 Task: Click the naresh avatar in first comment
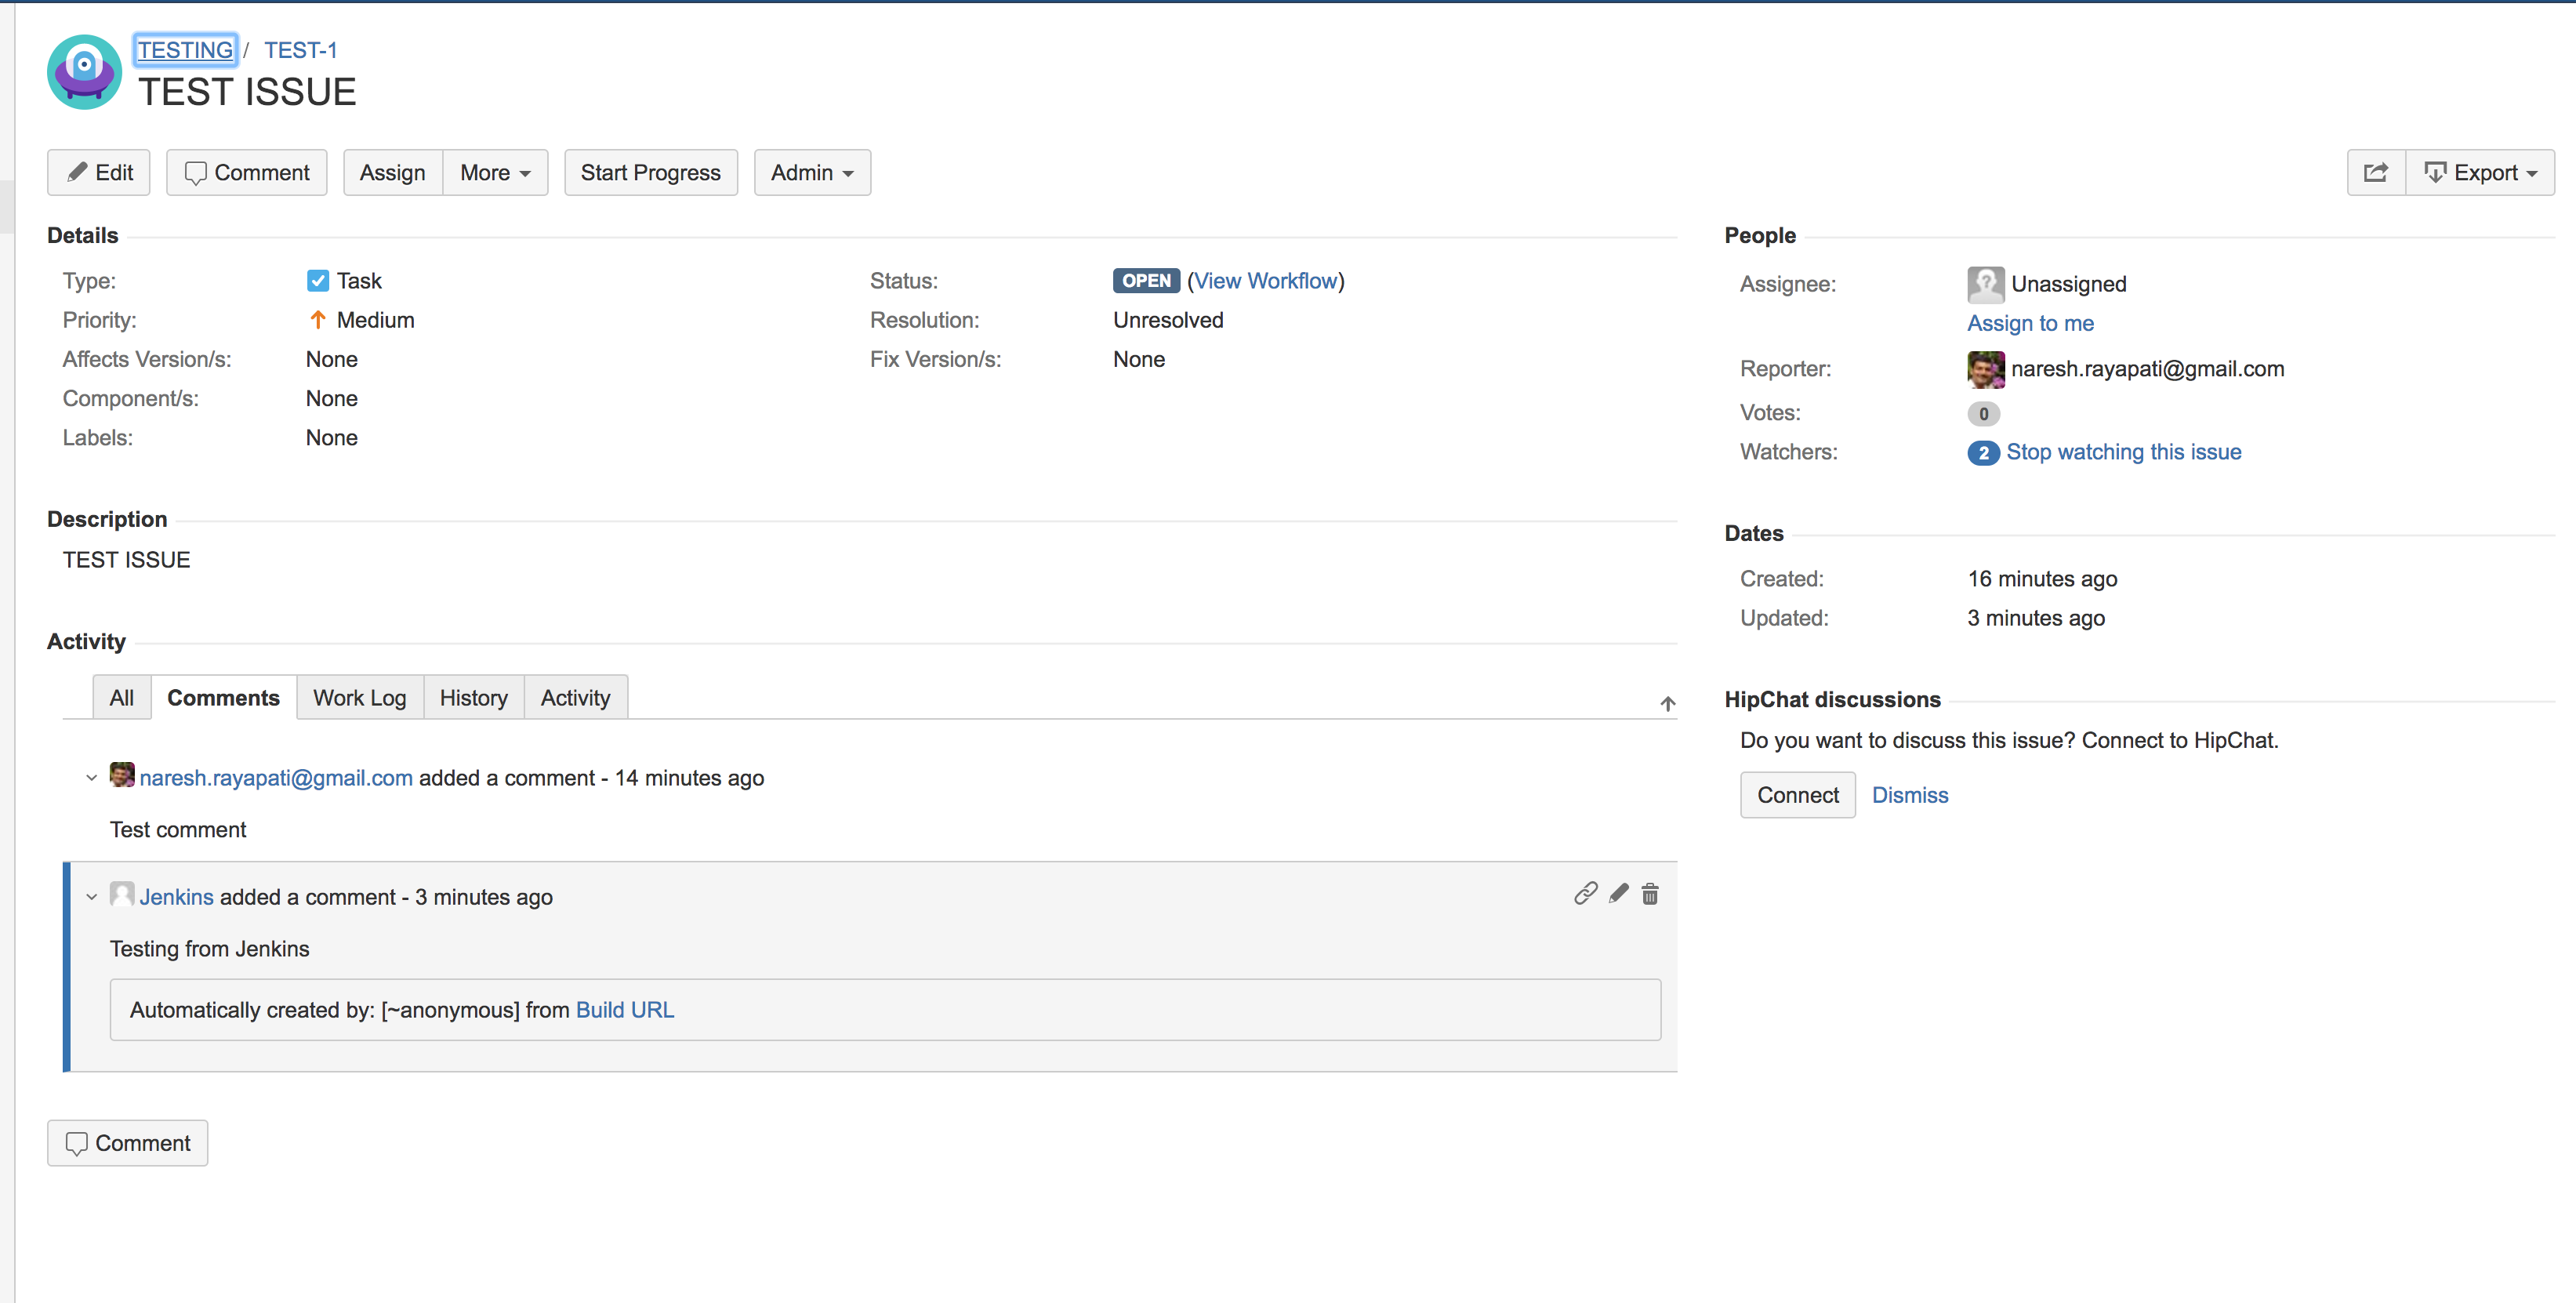(122, 776)
